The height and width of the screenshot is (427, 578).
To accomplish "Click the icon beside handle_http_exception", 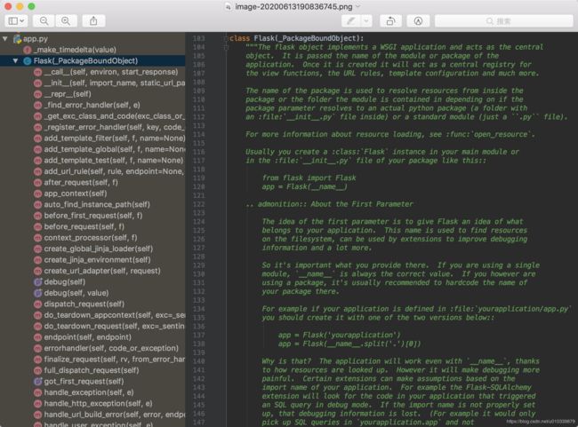I will [37, 403].
